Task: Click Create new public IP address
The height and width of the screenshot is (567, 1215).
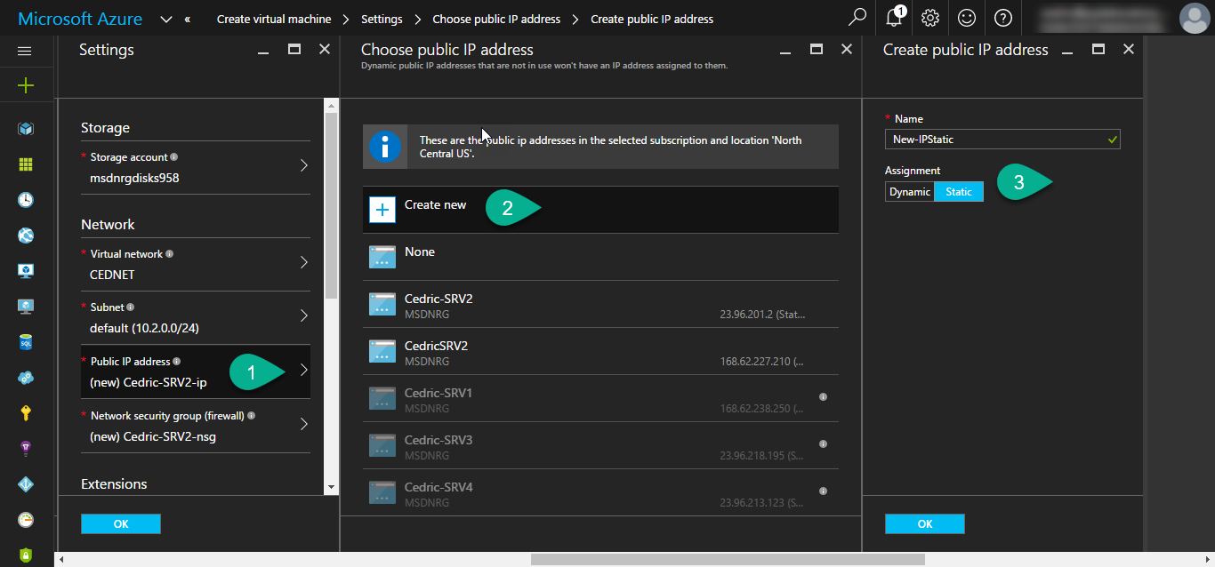Action: click(600, 210)
